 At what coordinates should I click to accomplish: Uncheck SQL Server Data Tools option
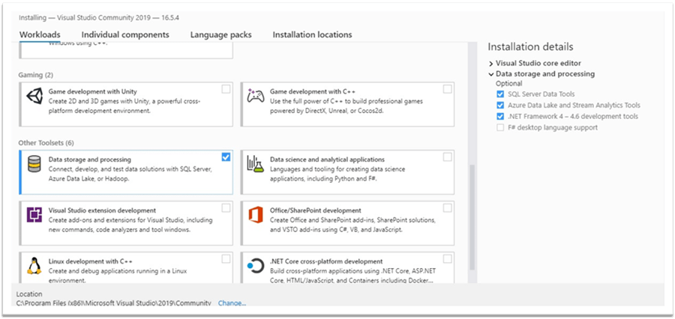(500, 94)
